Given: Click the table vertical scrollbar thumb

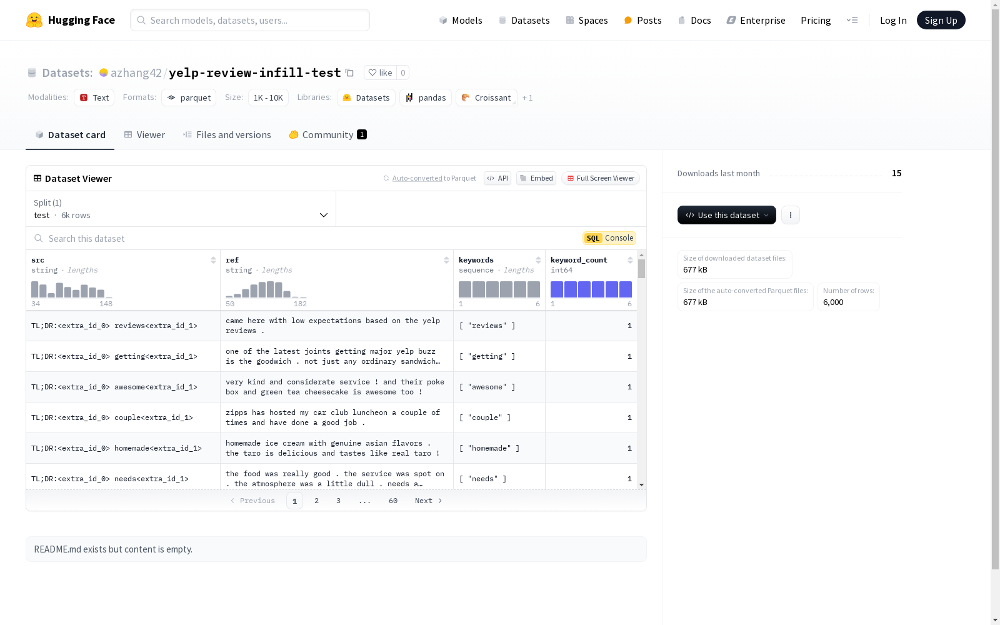Looking at the screenshot, I should tap(641, 269).
